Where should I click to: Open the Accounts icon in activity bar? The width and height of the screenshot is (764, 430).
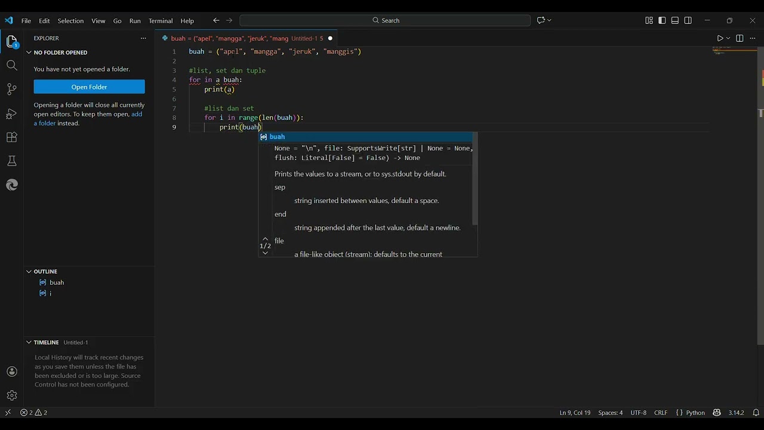pyautogui.click(x=12, y=371)
